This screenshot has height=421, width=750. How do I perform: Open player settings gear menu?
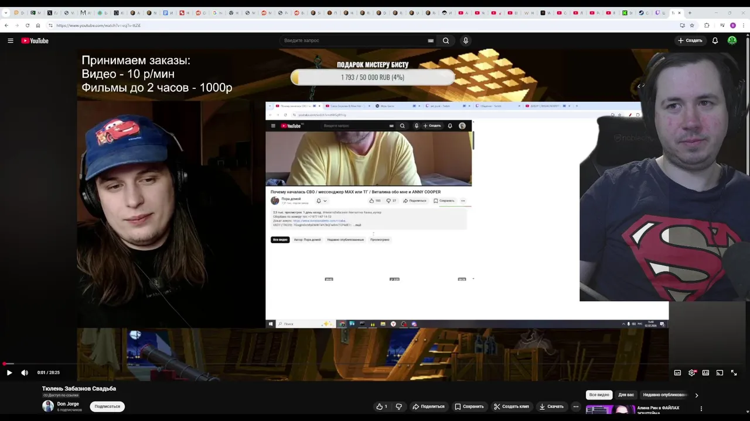pos(692,372)
